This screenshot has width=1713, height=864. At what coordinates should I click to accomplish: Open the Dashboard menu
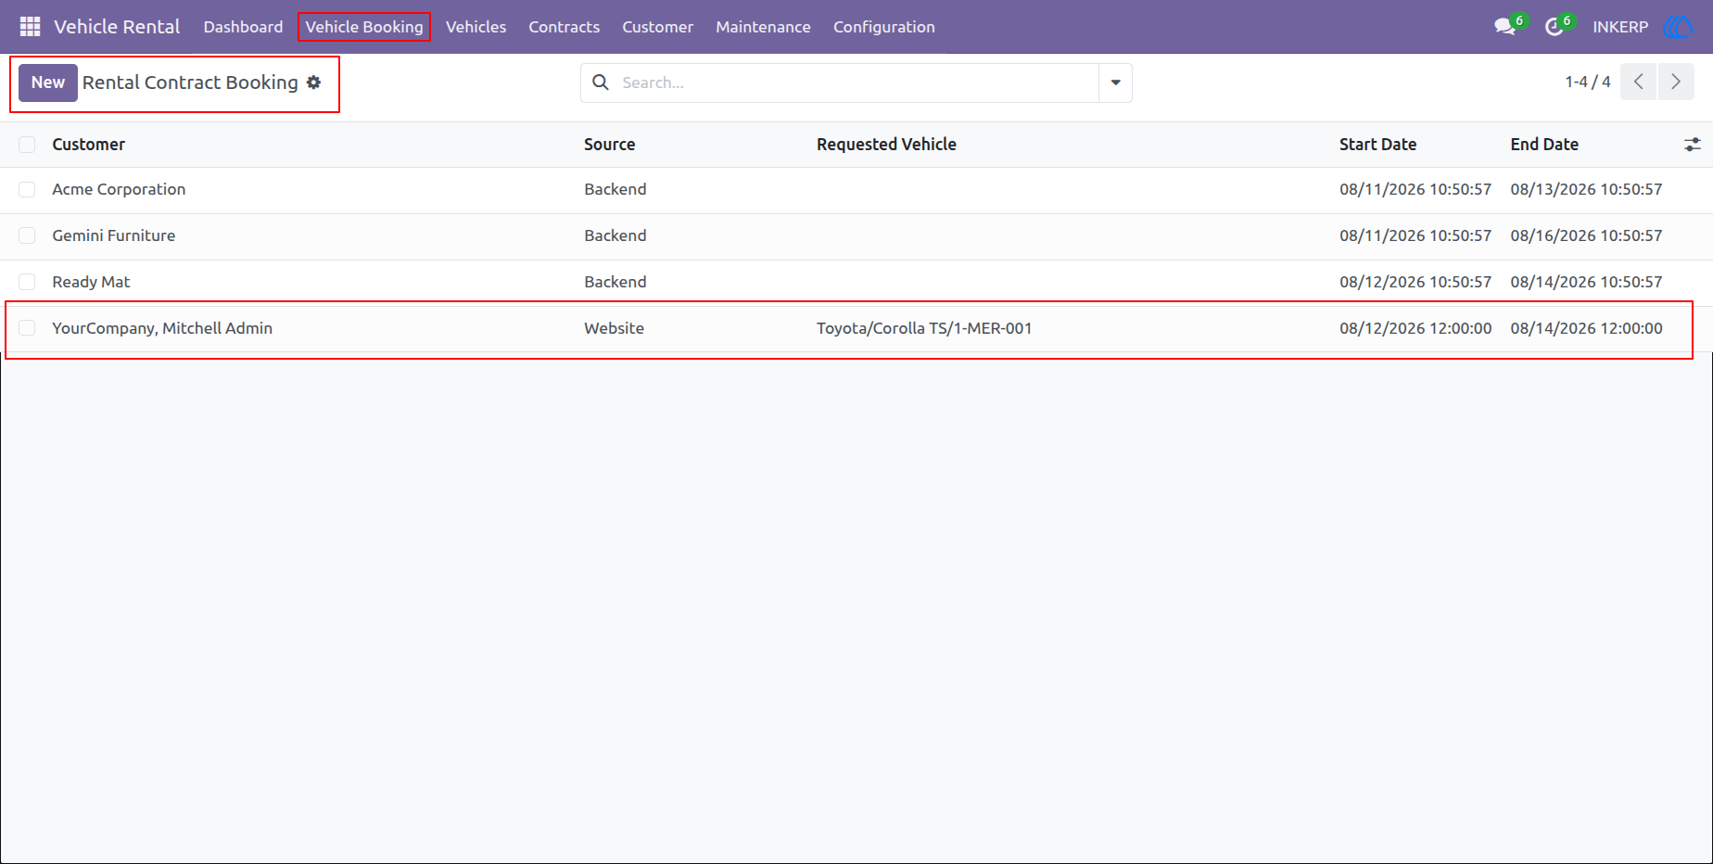[x=243, y=27]
